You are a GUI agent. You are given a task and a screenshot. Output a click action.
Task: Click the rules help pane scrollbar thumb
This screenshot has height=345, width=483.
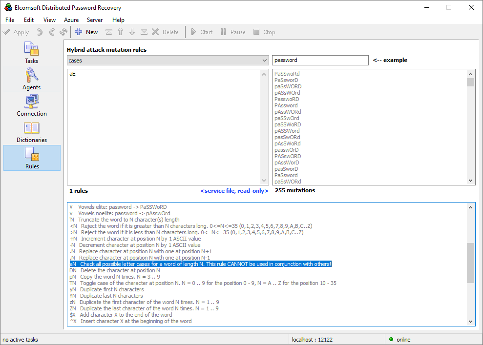[470, 263]
